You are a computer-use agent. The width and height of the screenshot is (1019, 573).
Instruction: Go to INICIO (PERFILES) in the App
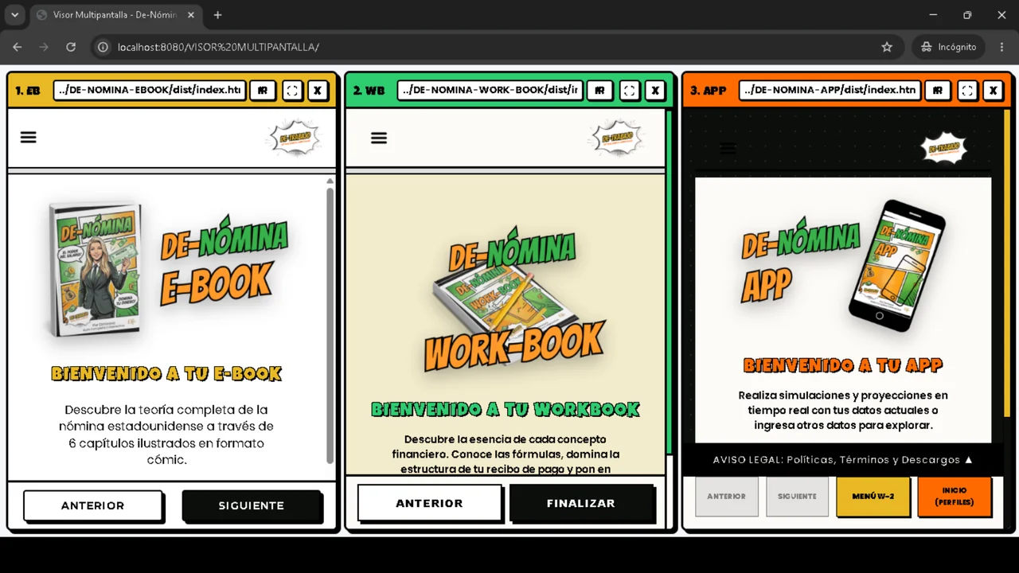click(x=954, y=496)
